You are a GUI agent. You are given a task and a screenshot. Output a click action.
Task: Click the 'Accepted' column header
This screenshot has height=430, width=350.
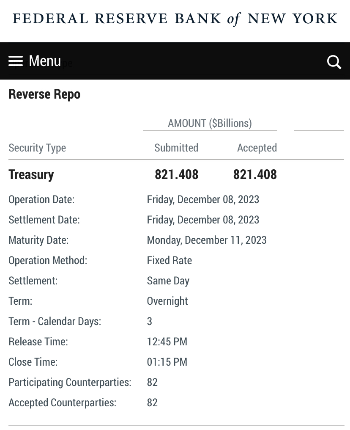pos(257,148)
